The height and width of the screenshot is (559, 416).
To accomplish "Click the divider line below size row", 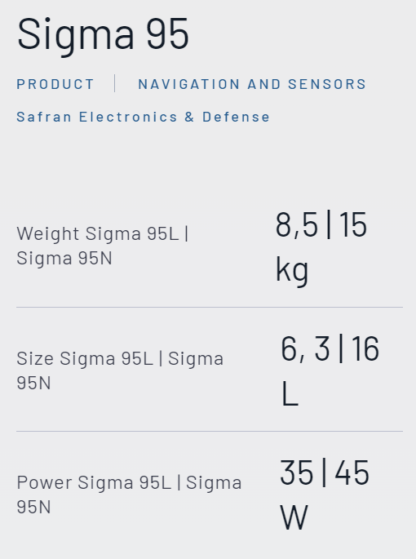I will point(210,431).
